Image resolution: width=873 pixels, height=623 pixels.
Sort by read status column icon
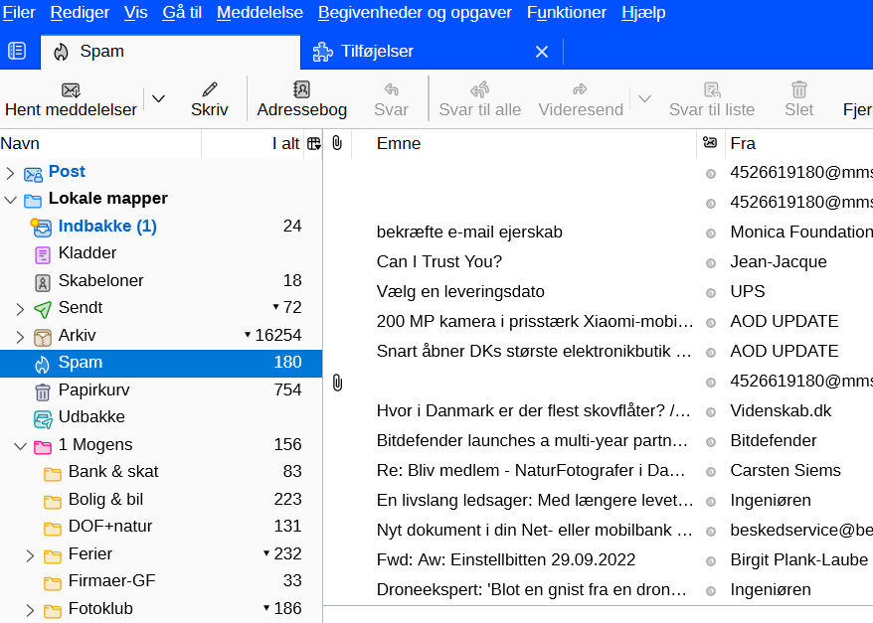[710, 143]
